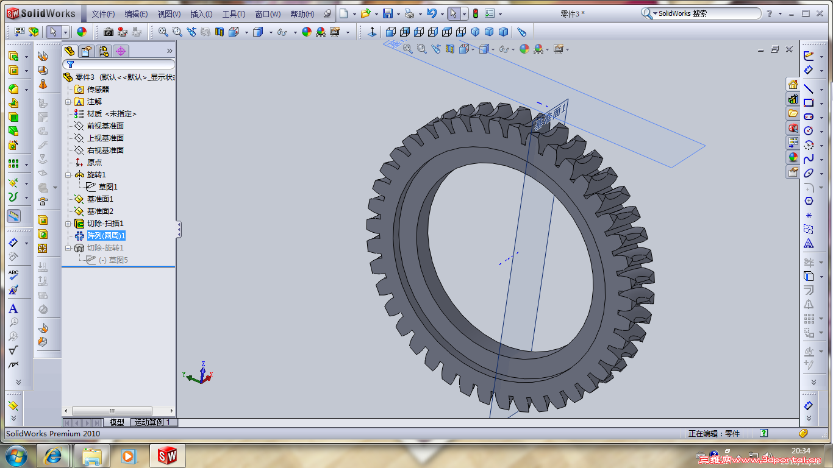Switch to 模型 bottom tab
Screen dimensions: 833x468
point(116,422)
